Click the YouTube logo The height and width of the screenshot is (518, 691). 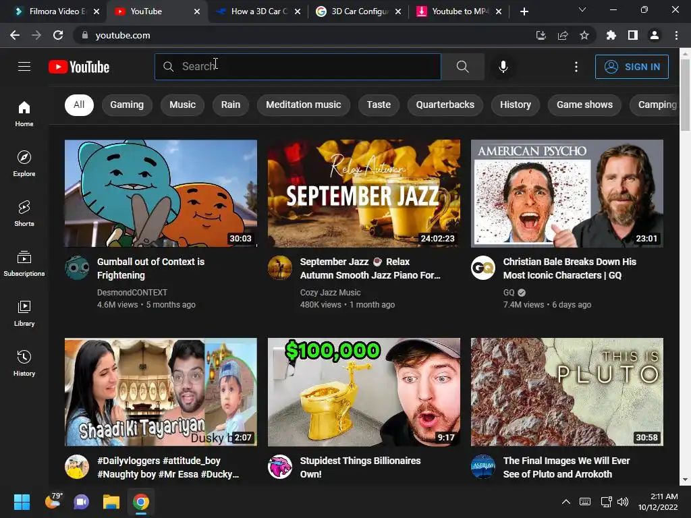coord(79,67)
